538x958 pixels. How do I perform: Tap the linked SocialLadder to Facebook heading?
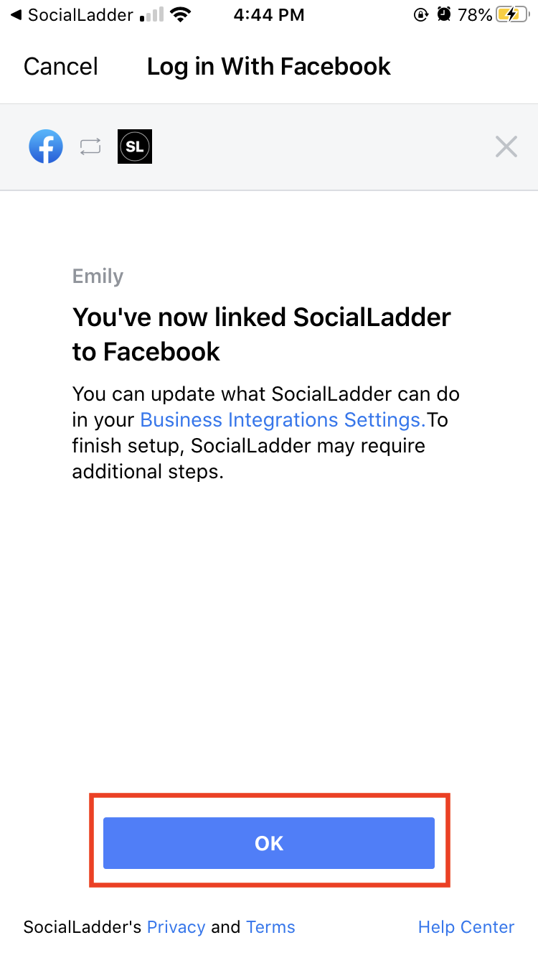click(262, 334)
